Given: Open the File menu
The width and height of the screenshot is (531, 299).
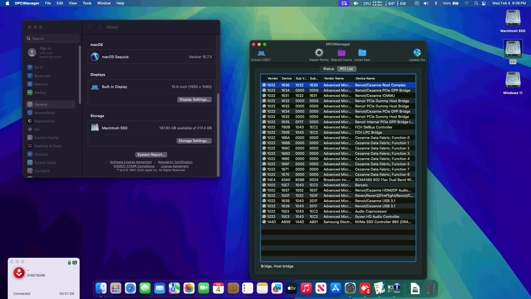Looking at the screenshot, I should [48, 3].
